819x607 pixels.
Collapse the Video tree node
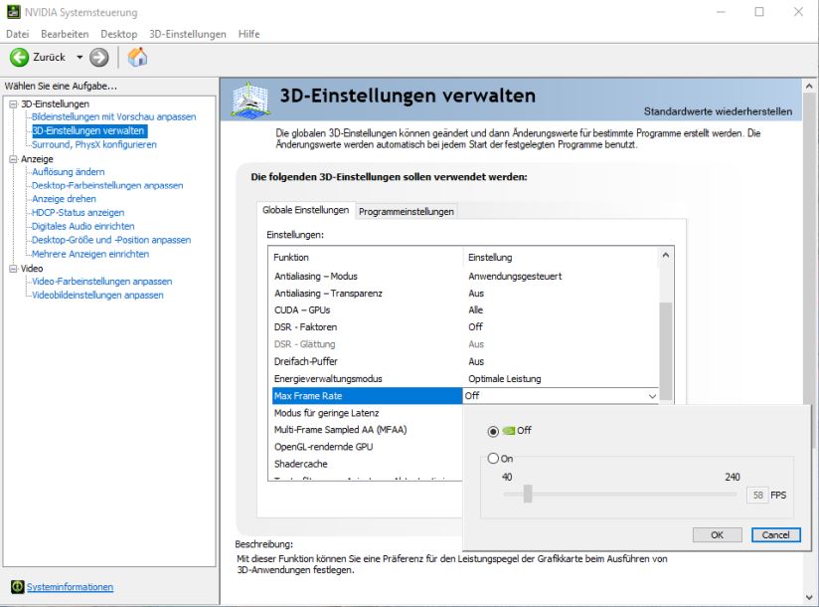pos(13,269)
